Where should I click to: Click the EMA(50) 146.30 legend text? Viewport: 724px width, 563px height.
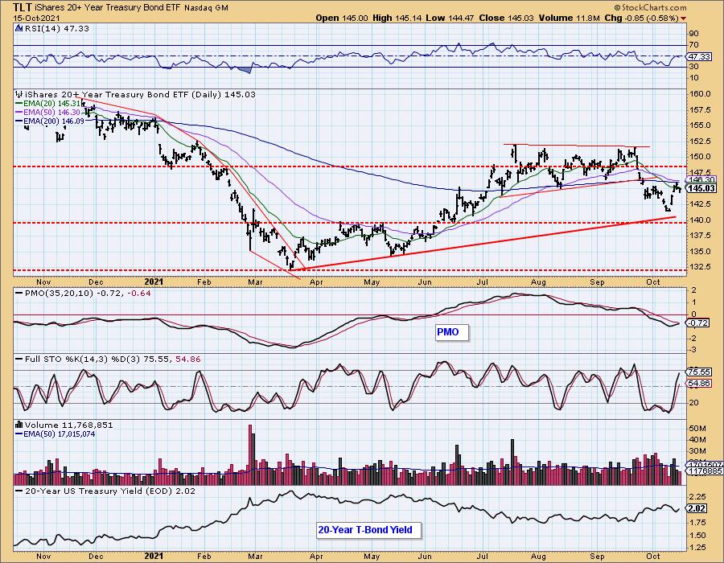pos(51,112)
